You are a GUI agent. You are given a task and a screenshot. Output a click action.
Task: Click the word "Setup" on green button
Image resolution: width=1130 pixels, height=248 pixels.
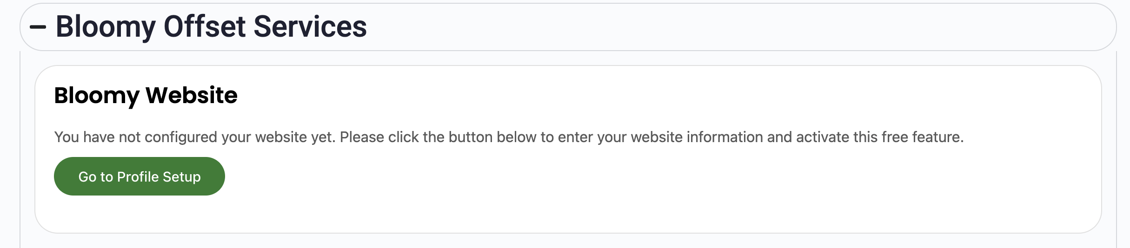click(182, 176)
